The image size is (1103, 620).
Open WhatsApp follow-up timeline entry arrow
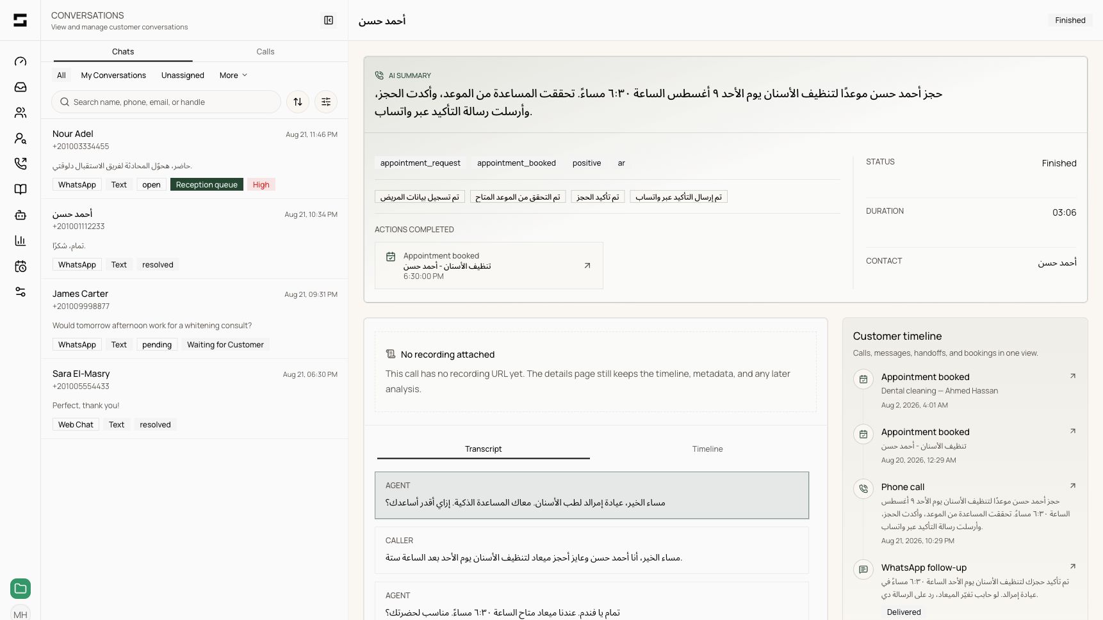point(1073,566)
